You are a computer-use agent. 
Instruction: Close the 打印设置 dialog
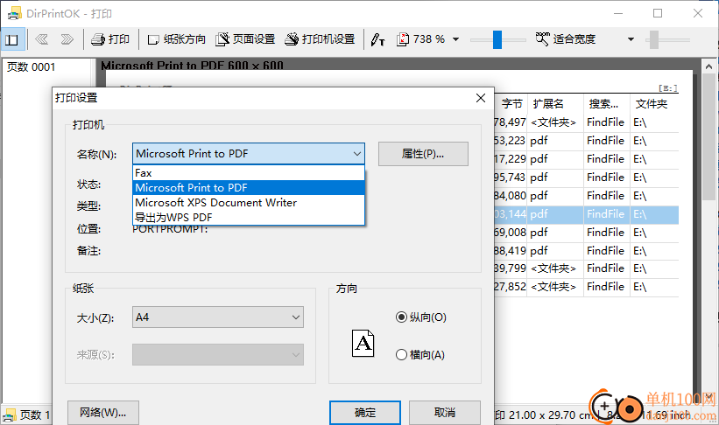(x=481, y=98)
